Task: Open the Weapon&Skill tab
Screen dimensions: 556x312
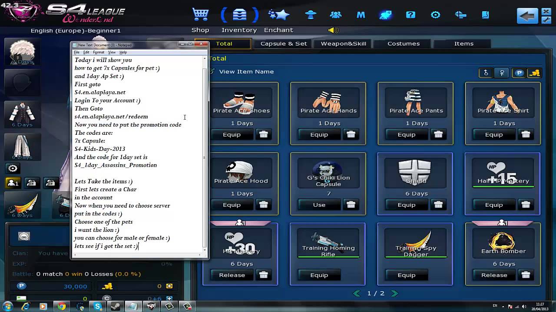Action: click(344, 43)
